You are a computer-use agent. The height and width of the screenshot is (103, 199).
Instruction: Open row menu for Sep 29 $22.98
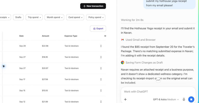(101, 46)
